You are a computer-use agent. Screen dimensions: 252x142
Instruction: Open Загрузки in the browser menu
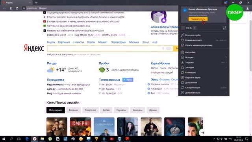204,62
